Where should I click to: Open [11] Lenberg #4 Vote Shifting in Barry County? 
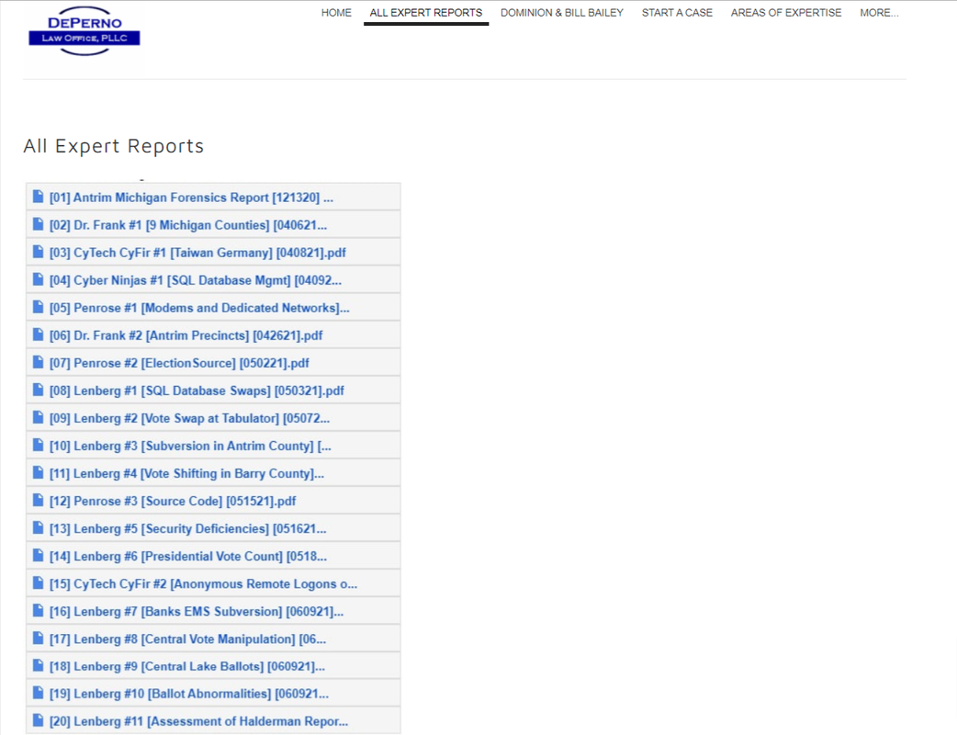point(186,474)
